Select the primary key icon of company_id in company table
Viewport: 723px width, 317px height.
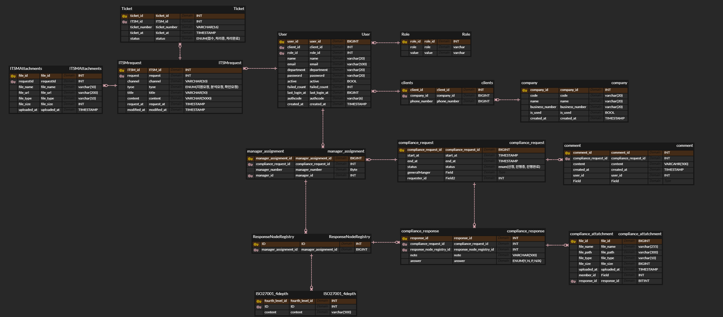(525, 90)
